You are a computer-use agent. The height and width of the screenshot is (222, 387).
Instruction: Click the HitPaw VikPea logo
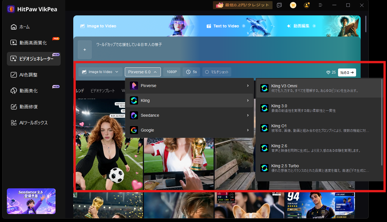click(32, 9)
